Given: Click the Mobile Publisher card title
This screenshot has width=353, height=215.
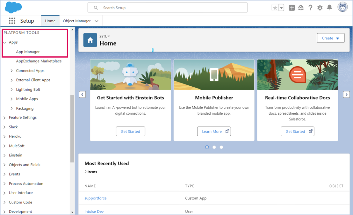Looking at the screenshot, I should coord(214,98).
